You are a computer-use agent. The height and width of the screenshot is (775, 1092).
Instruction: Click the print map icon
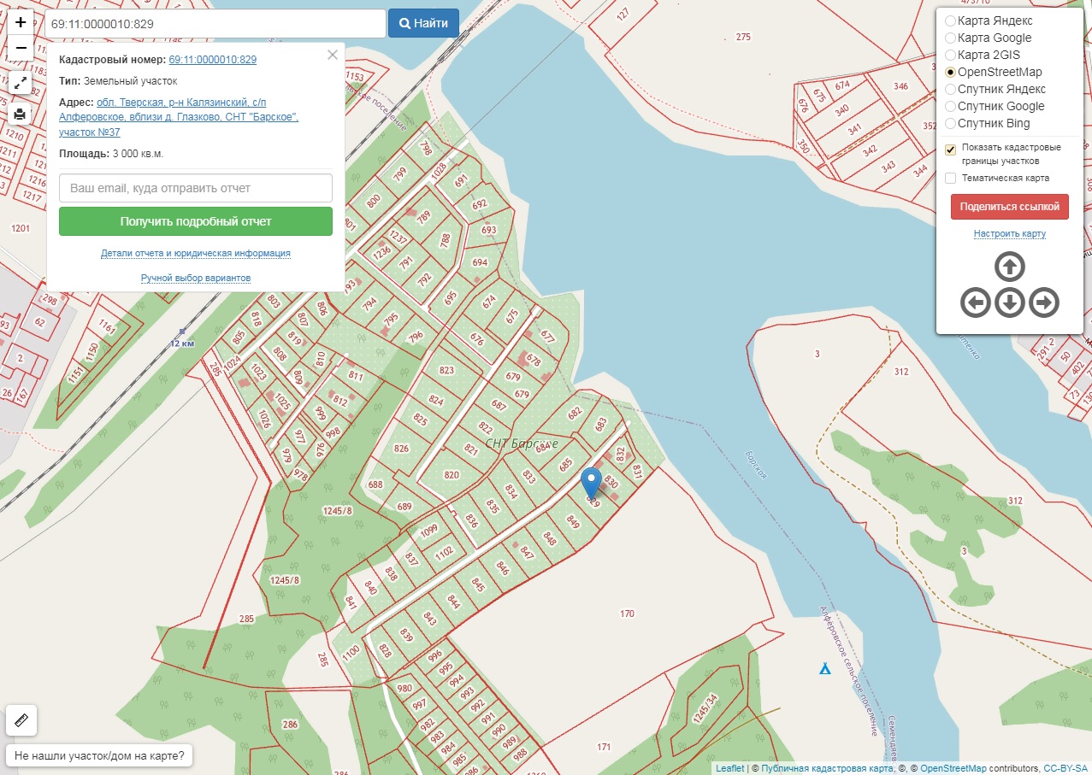(21, 114)
